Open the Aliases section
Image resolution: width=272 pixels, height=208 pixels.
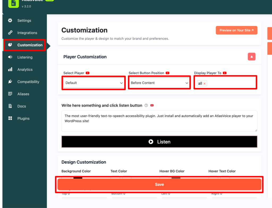click(x=24, y=94)
